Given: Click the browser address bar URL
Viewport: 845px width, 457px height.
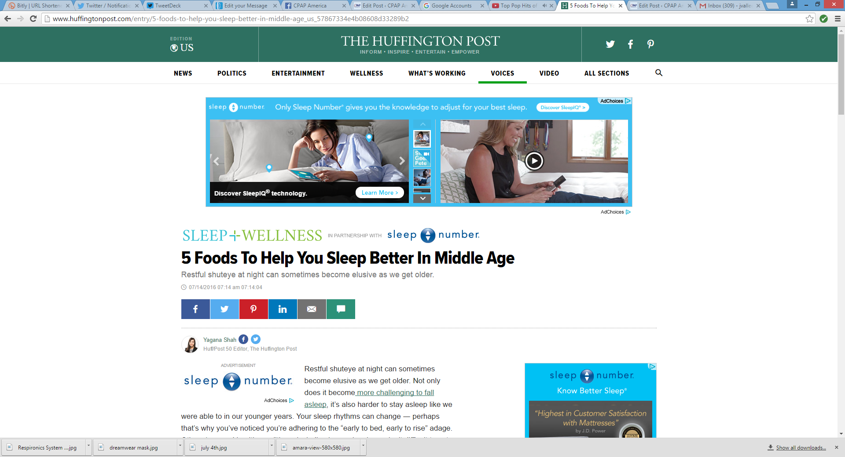Looking at the screenshot, I should click(x=231, y=19).
